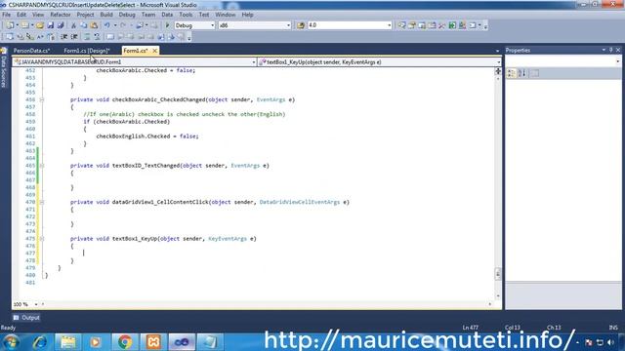Click the Navigate Backward icon
This screenshot has width=625, height=351.
(x=140, y=25)
